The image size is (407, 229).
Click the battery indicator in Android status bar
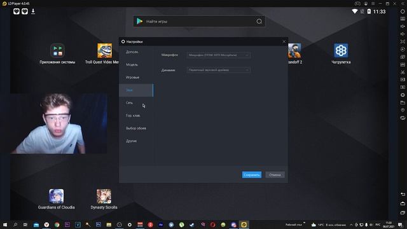[369, 11]
